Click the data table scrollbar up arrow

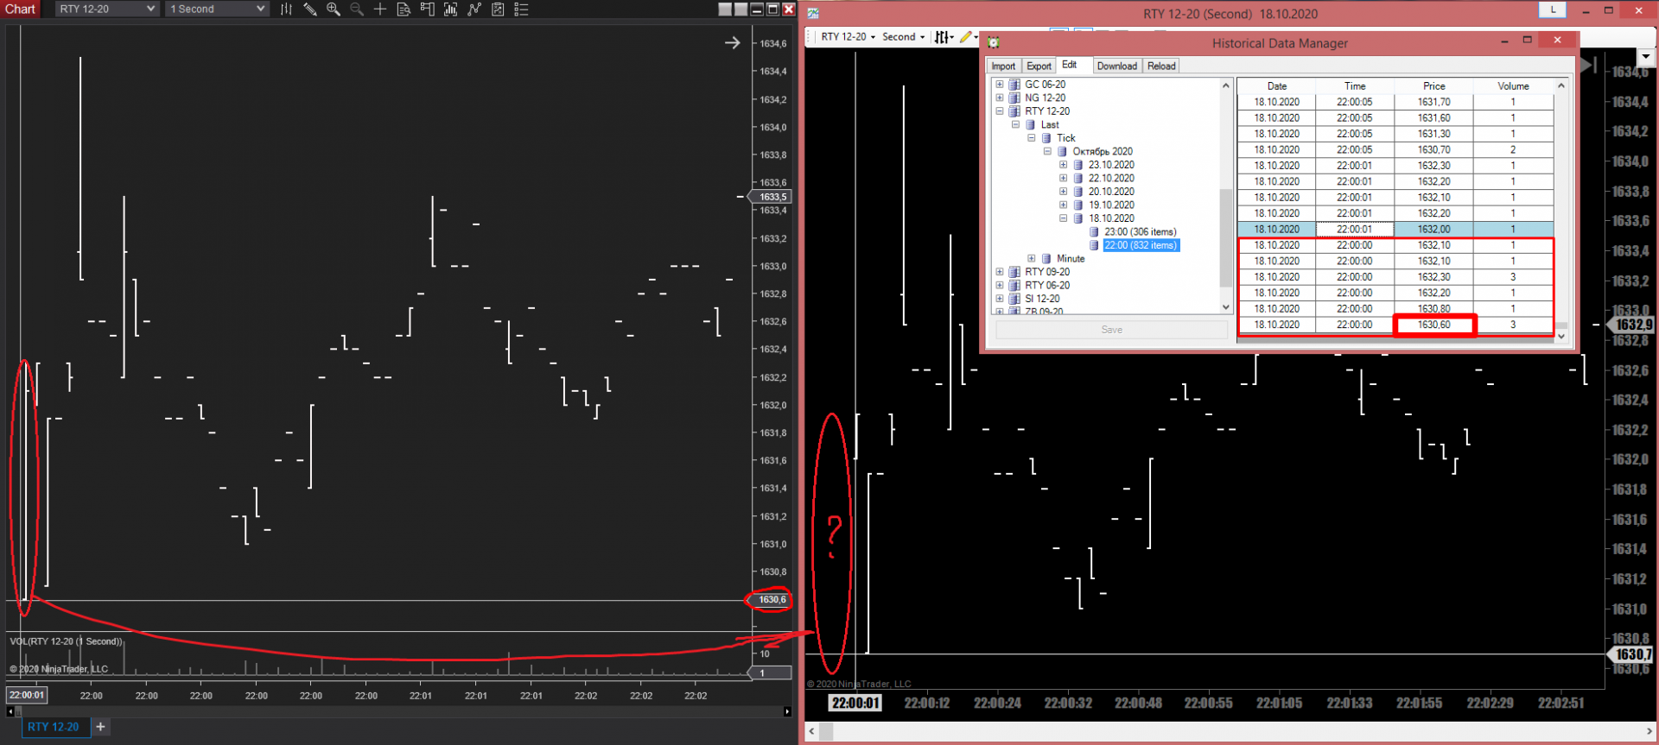(x=1560, y=85)
